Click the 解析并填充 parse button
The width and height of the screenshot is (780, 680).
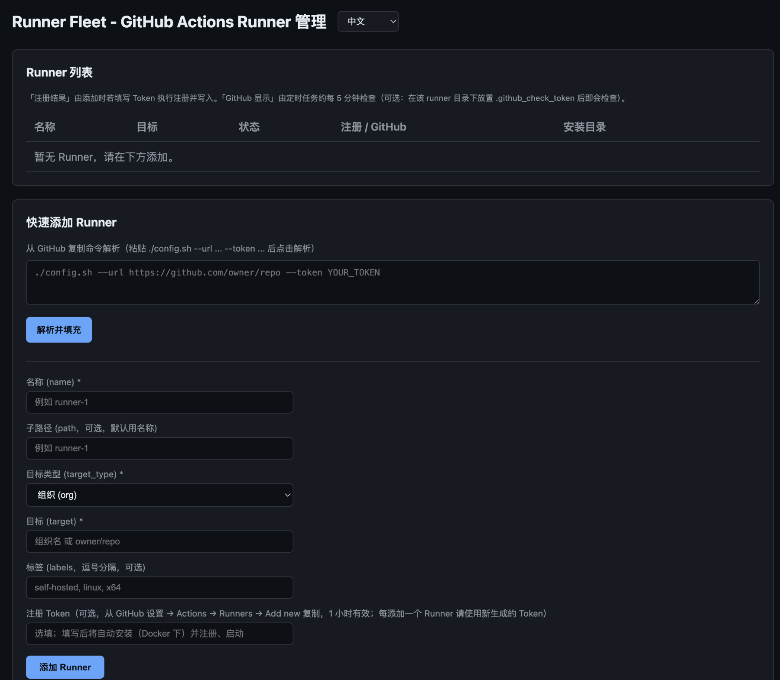[x=58, y=330]
